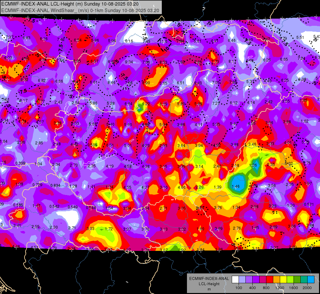
Task: Click the shear value 2.76
Action: [x=237, y=228]
